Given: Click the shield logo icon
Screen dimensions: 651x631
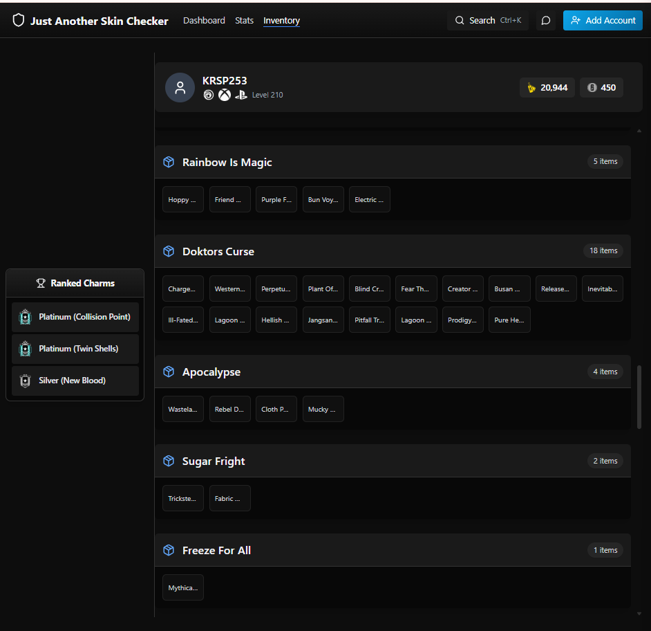Looking at the screenshot, I should [18, 20].
